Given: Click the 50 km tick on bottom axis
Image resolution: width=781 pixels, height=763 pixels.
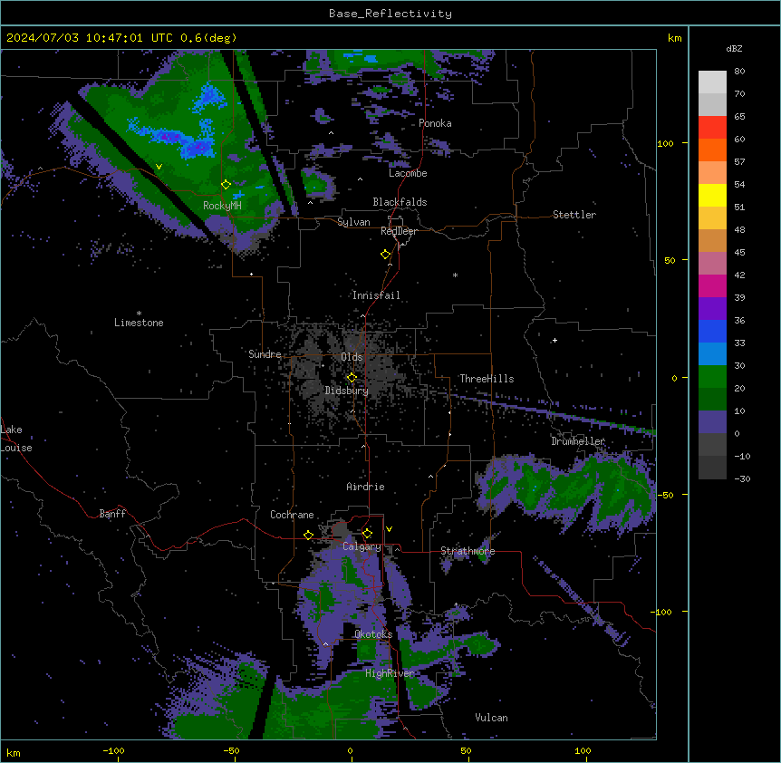Looking at the screenshot, I should 466,750.
